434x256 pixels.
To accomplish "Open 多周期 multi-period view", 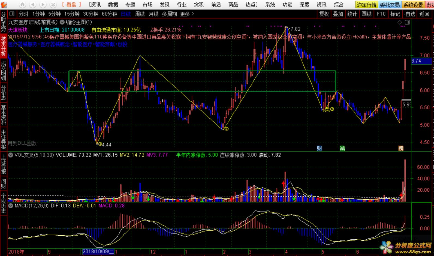I will coord(170,14).
